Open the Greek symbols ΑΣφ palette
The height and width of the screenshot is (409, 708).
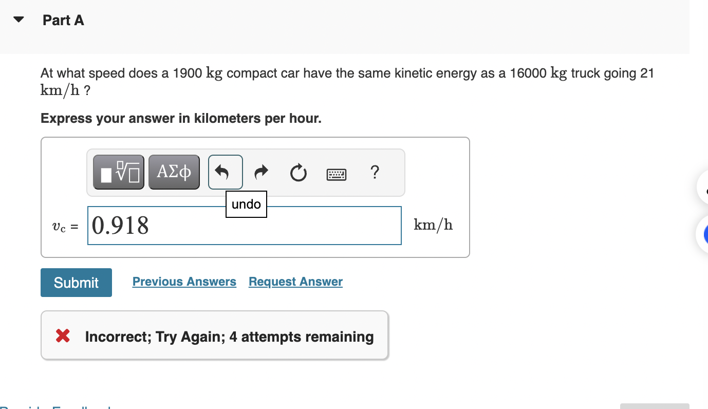174,172
